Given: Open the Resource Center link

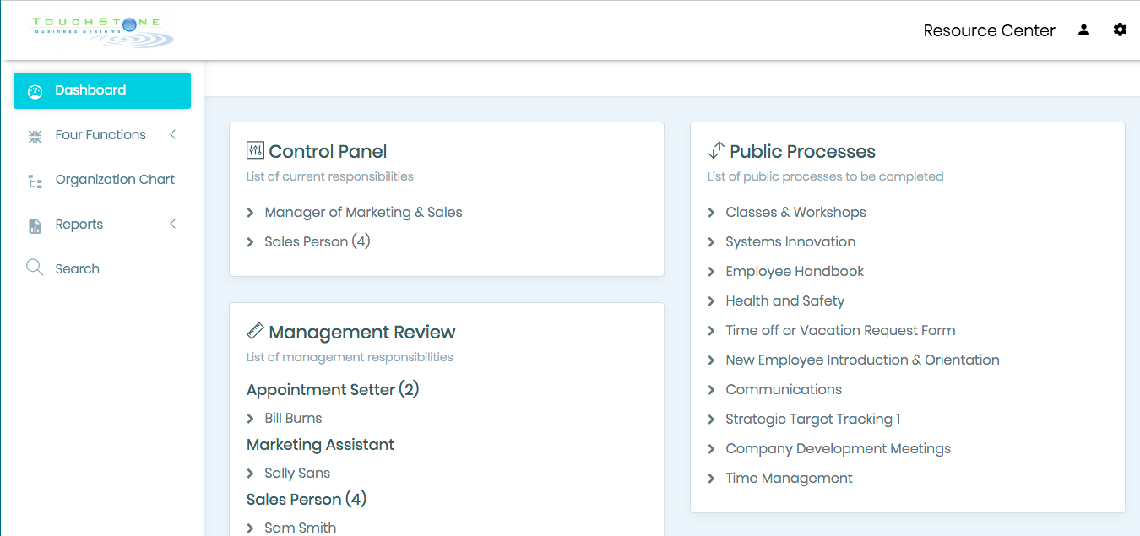Looking at the screenshot, I should click(989, 30).
